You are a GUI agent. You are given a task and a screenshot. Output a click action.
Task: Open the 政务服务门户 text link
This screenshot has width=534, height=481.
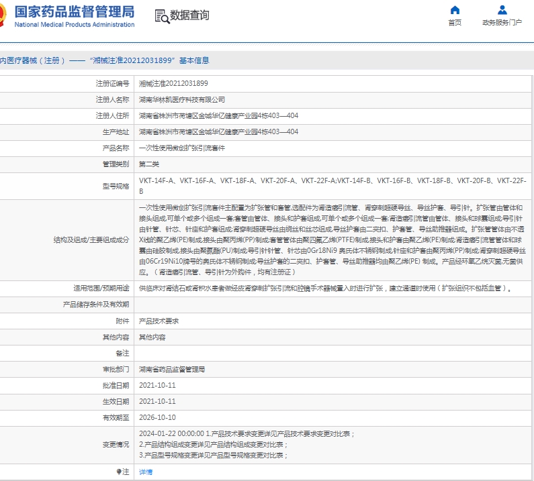502,22
